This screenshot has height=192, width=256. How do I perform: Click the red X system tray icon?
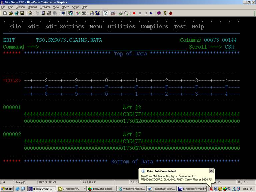point(211,189)
